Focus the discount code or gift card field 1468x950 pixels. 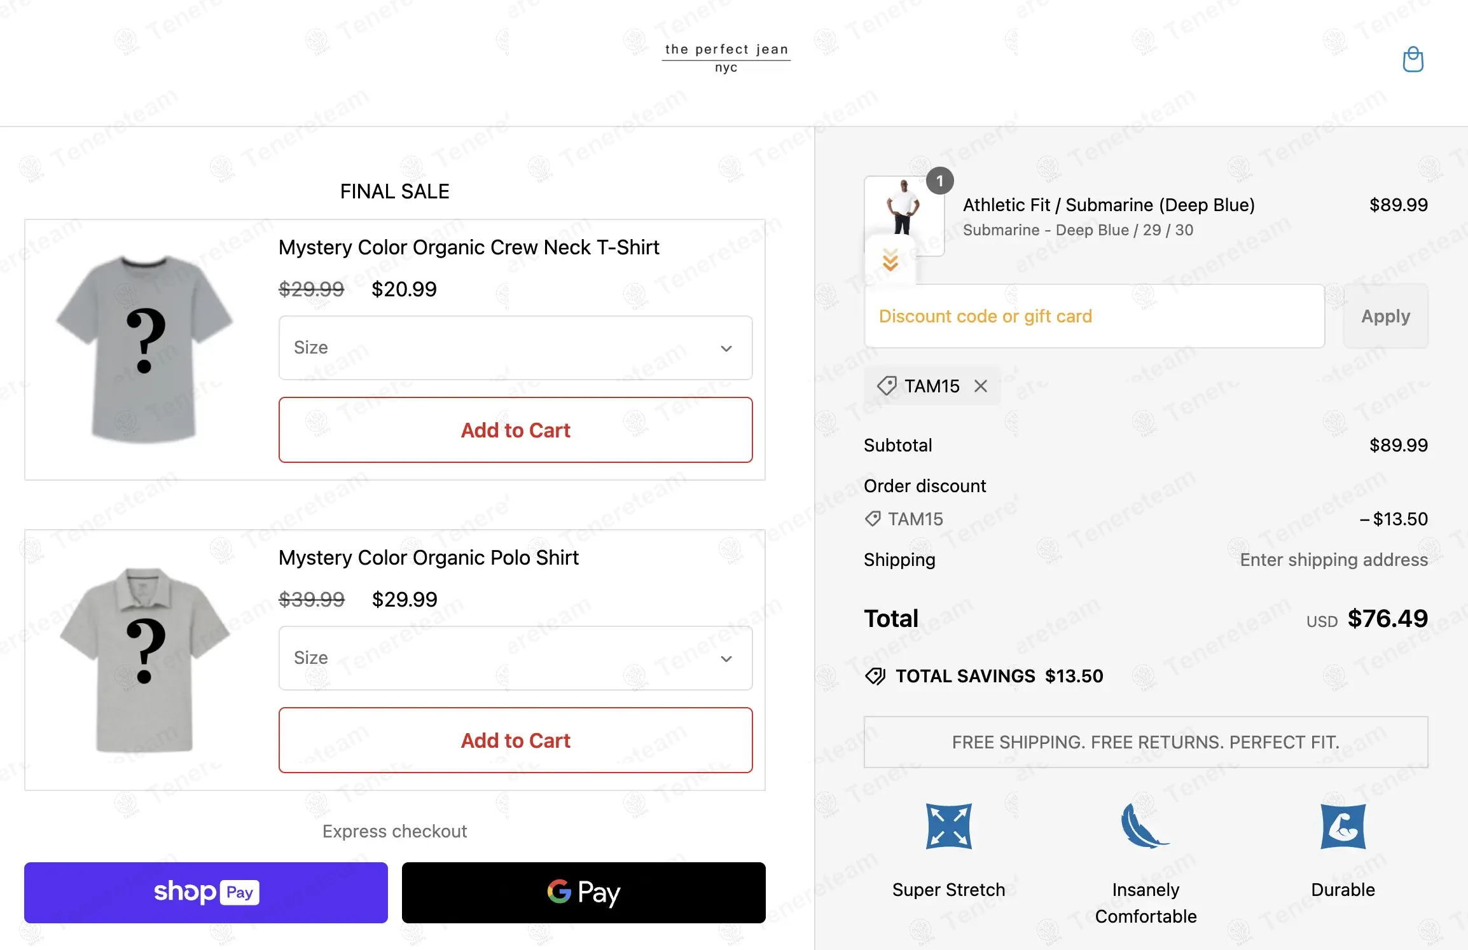[1094, 316]
